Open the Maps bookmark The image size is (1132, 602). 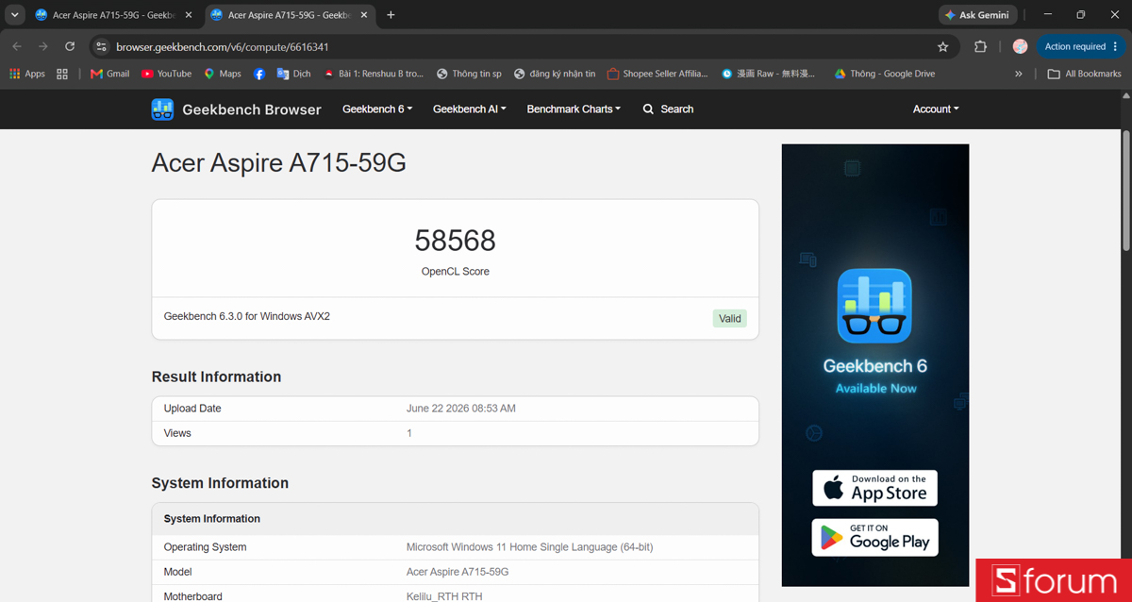223,74
